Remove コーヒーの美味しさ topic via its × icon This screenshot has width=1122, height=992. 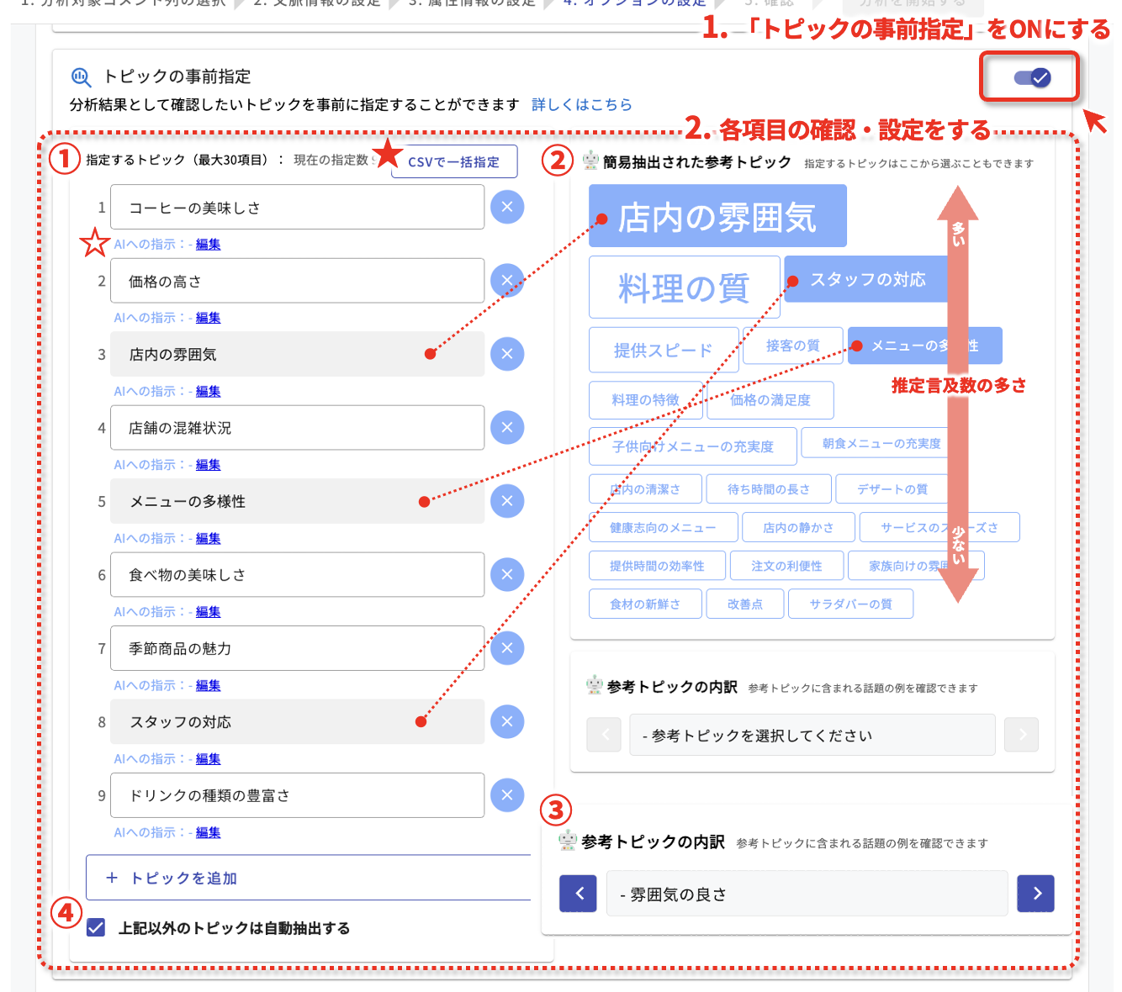coord(507,207)
